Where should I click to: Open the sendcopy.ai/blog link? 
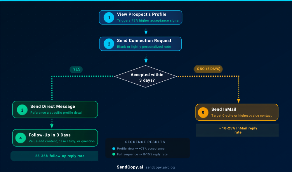click(x=160, y=167)
